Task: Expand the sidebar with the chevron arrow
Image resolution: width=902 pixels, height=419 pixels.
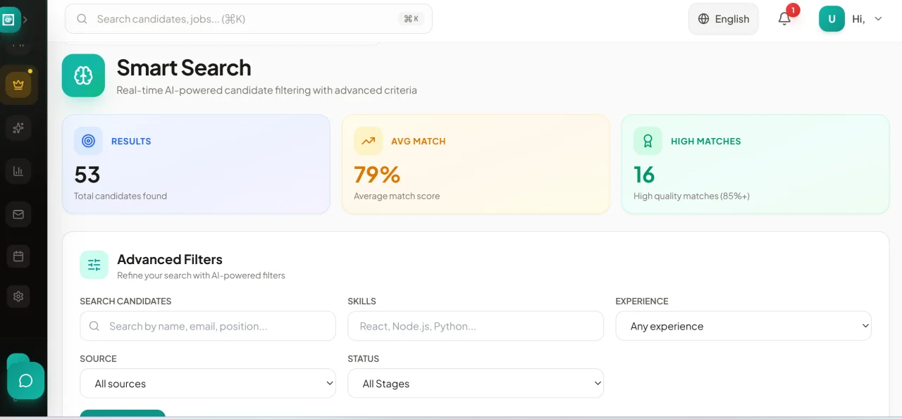Action: 25,20
